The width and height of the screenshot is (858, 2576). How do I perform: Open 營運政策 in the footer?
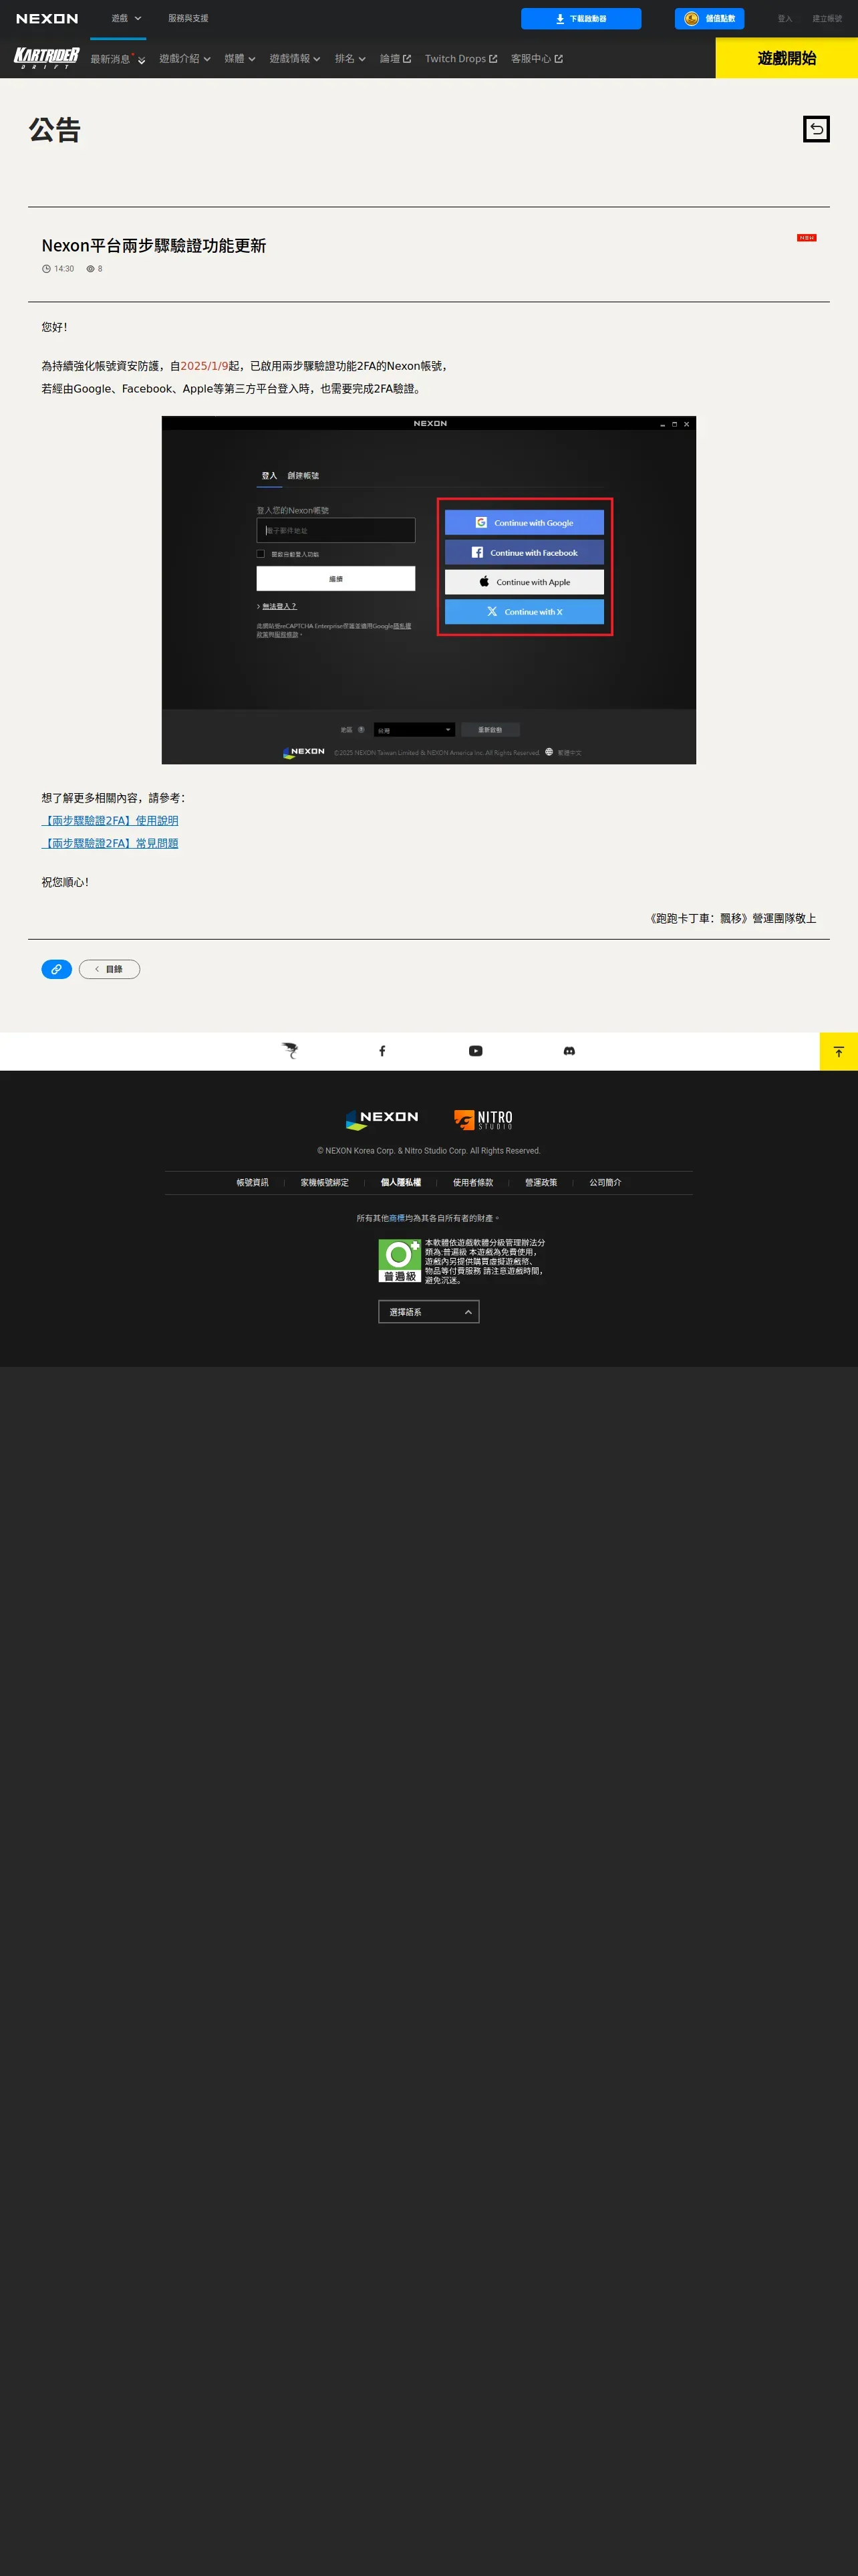[x=541, y=1183]
